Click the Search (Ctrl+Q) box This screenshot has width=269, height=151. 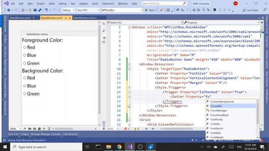[x=164, y=3]
